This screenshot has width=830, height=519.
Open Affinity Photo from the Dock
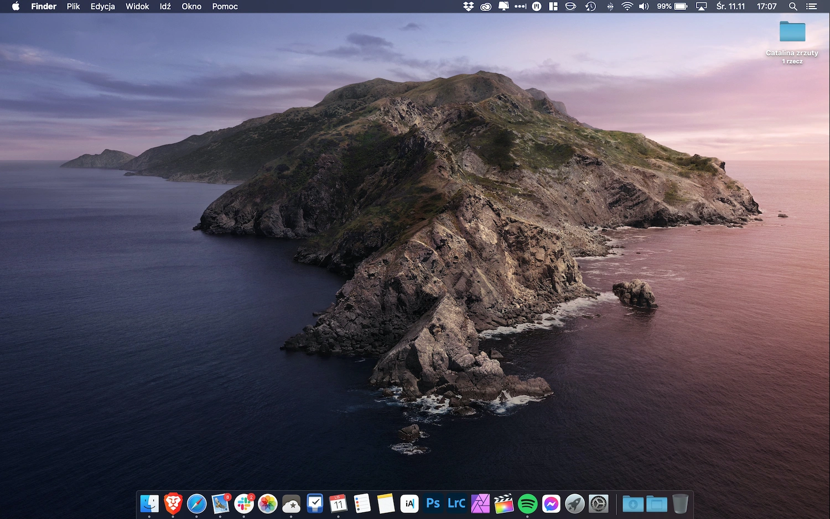coord(480,504)
